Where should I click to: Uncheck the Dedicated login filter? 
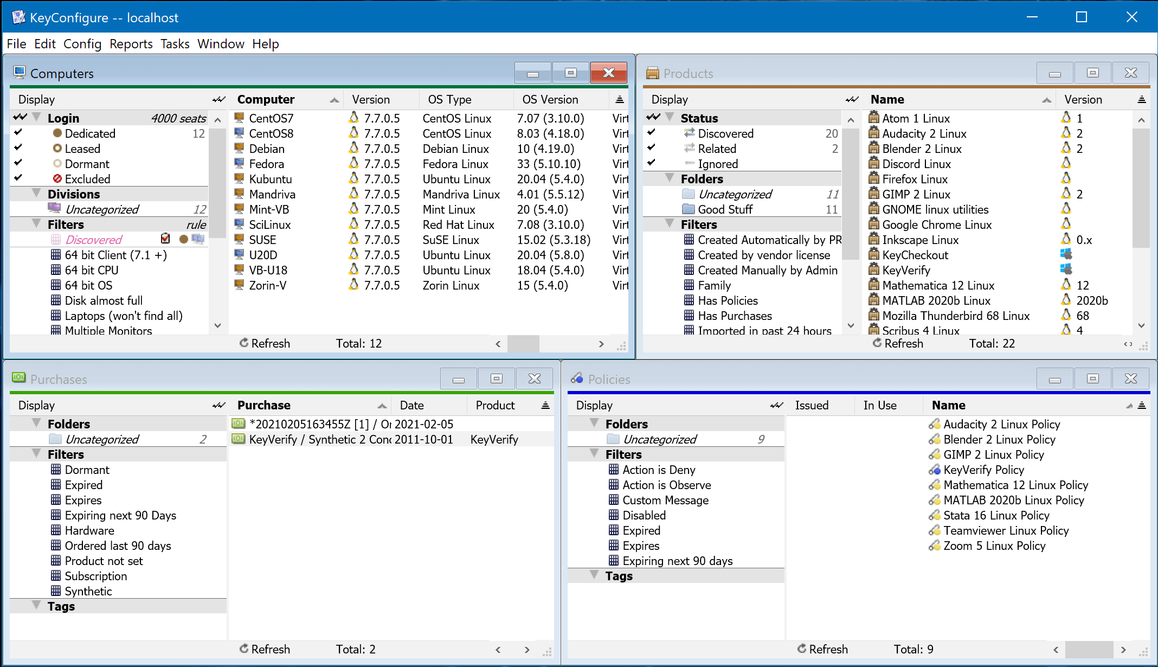(18, 133)
